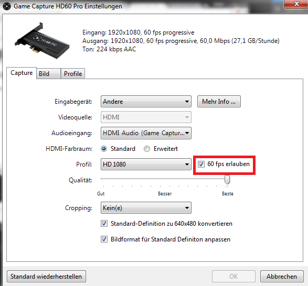Select the Capture tab
This screenshot has height=286, width=308.
click(22, 73)
